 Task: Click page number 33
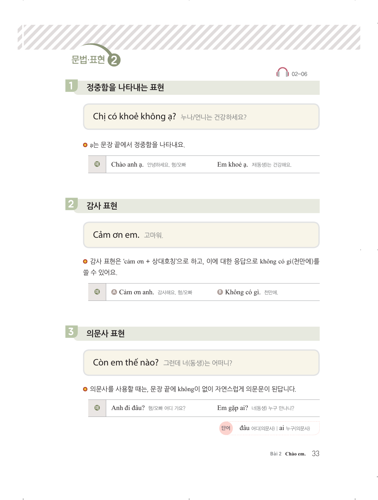tap(315, 454)
